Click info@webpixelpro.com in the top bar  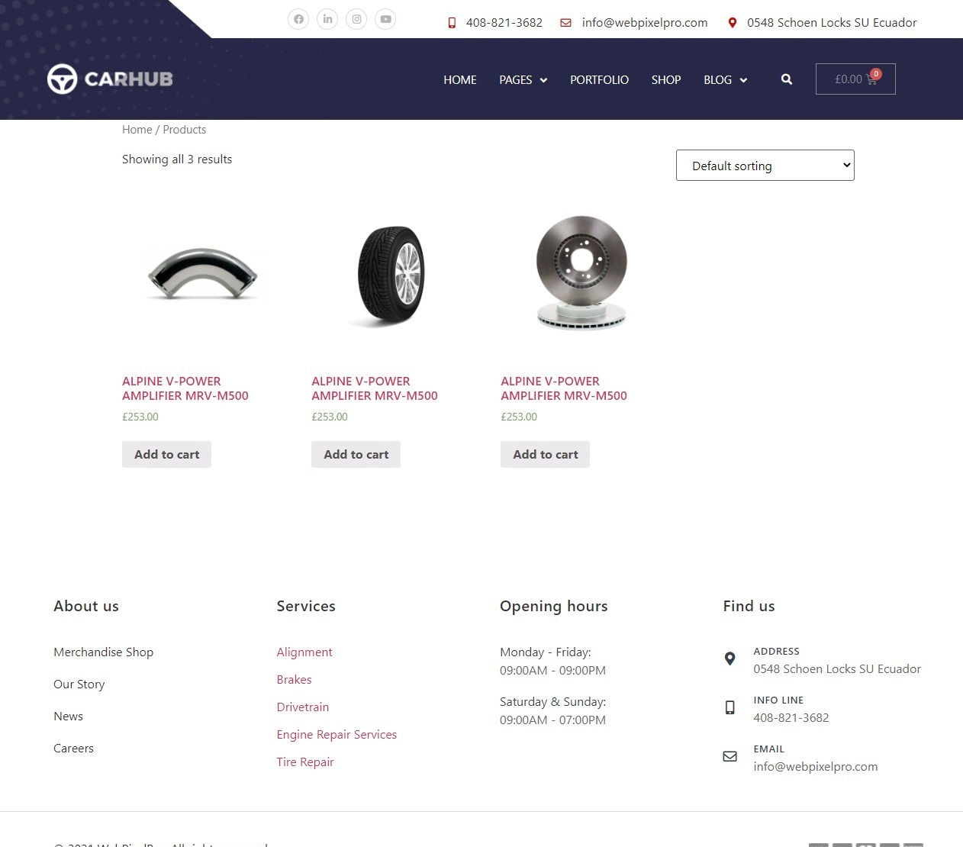click(645, 23)
